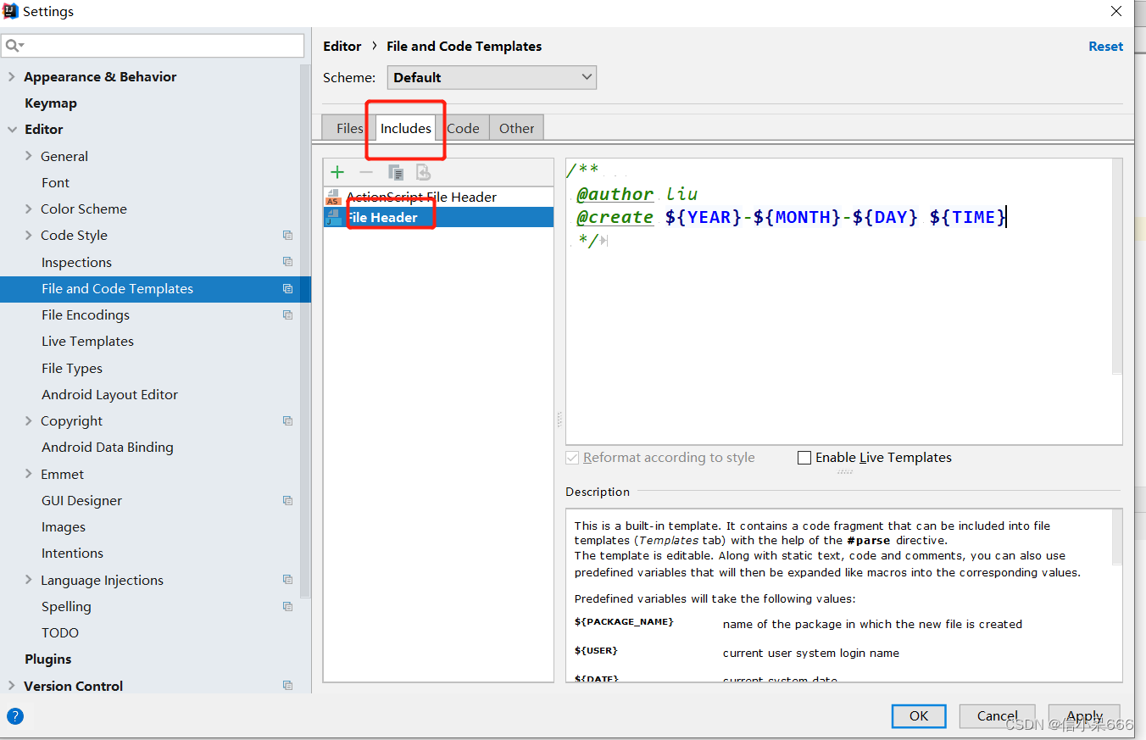Viewport: 1146px width, 740px height.
Task: Expand the General node
Action: [29, 156]
